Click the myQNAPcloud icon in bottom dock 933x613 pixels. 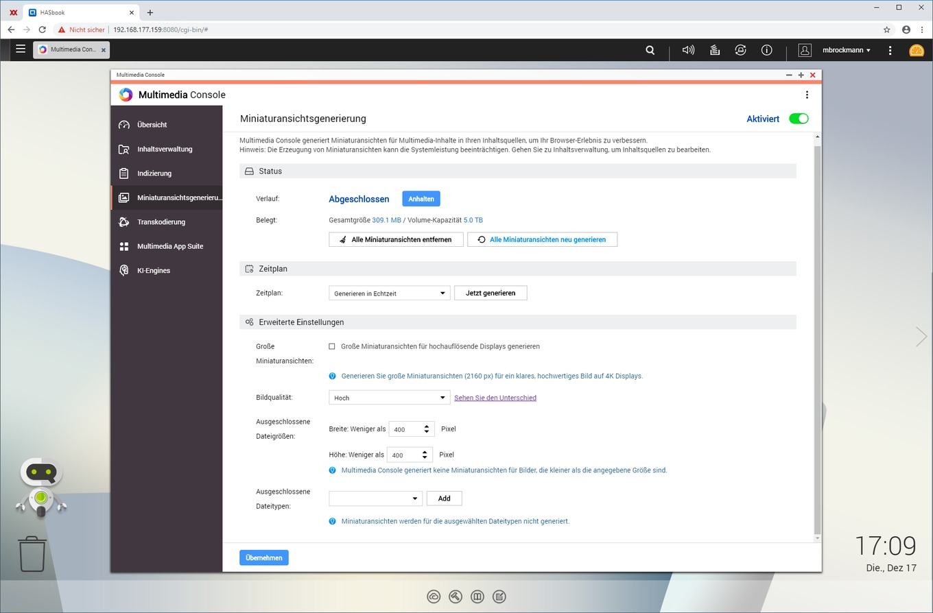(x=434, y=597)
